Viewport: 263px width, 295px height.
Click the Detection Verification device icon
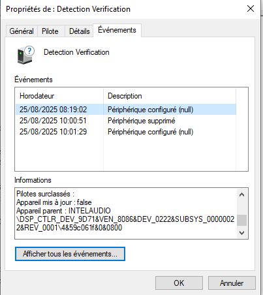(x=25, y=55)
